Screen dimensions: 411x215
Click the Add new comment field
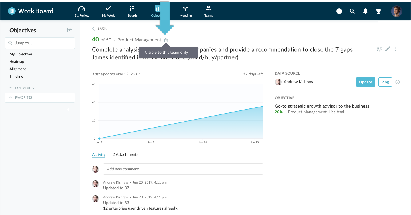coord(183,169)
